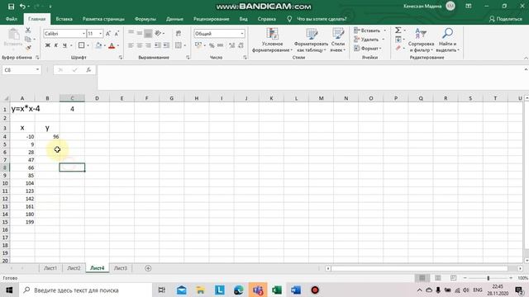Click the Clear eraser icon

pyautogui.click(x=398, y=48)
